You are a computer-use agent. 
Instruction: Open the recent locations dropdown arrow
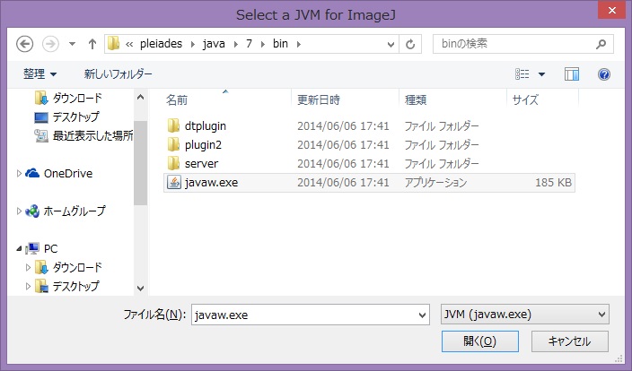pyautogui.click(x=72, y=43)
